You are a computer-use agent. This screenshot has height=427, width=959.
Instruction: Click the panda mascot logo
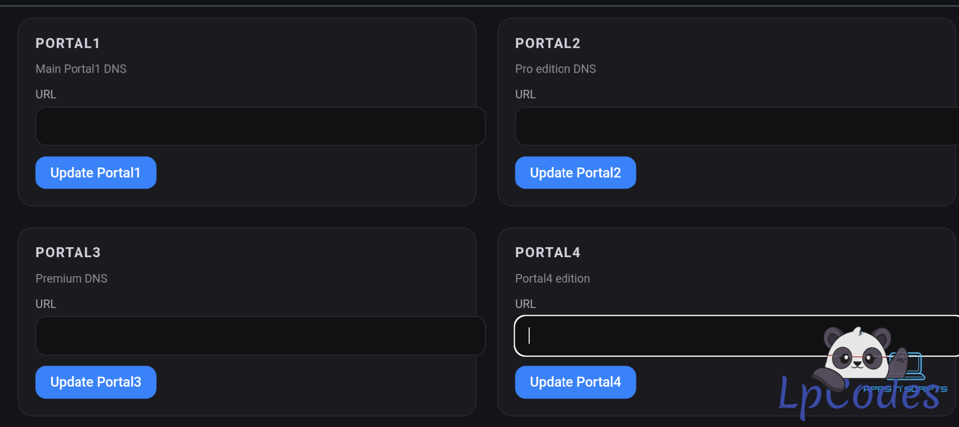[x=857, y=355]
